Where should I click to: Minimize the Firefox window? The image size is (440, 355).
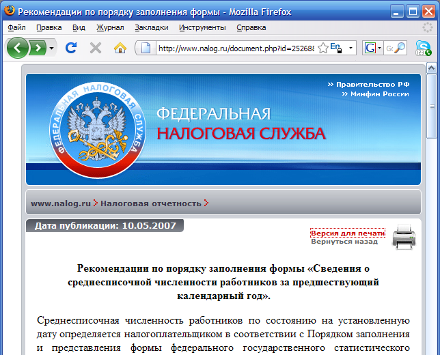396,12
